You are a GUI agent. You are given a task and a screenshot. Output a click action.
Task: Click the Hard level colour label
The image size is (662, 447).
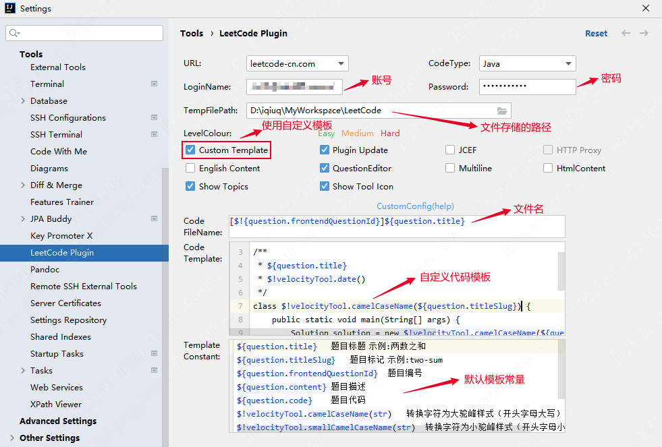390,133
